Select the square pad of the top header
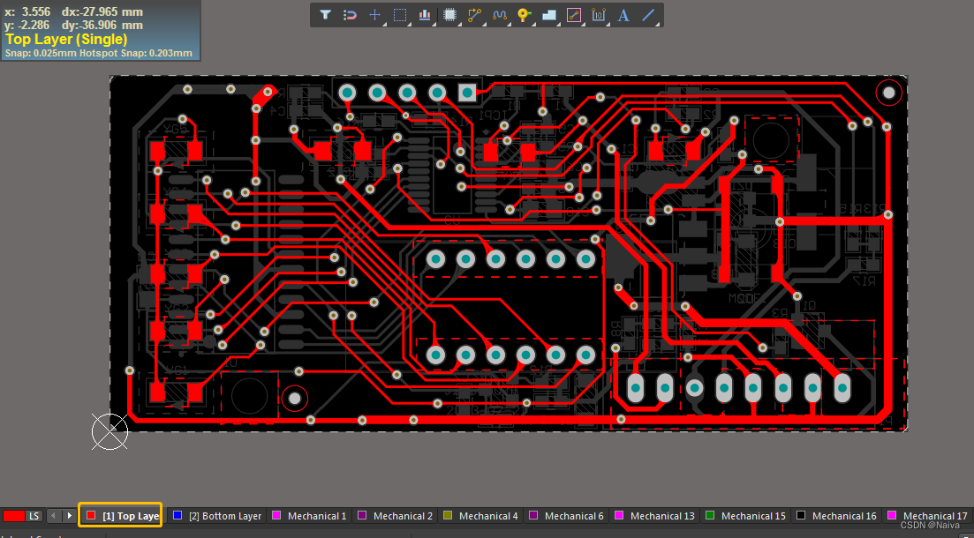974x538 pixels. coord(468,93)
